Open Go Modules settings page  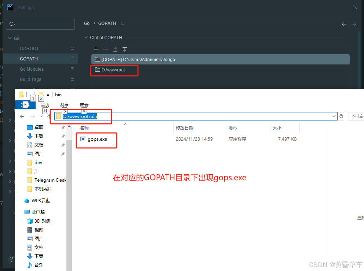(32, 69)
